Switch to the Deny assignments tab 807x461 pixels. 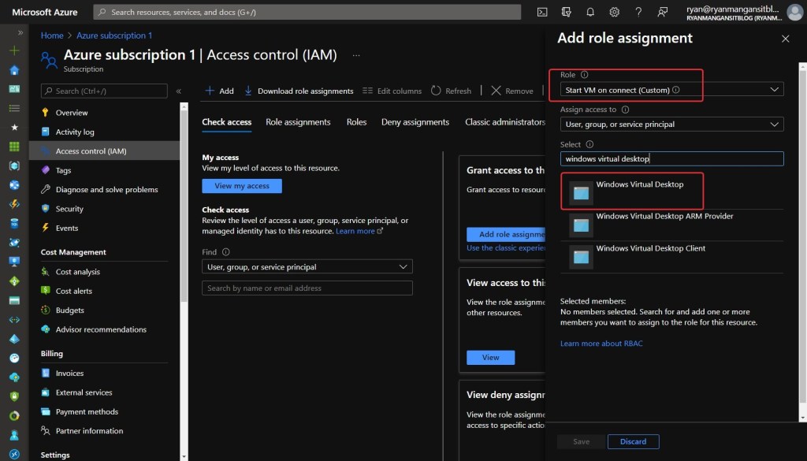[x=415, y=122]
